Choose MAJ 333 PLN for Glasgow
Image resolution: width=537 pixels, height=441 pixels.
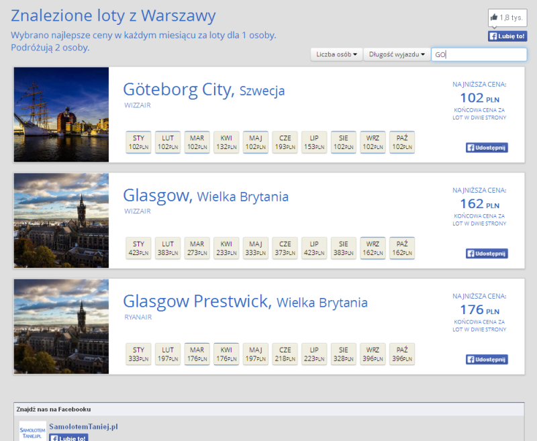pyautogui.click(x=256, y=248)
